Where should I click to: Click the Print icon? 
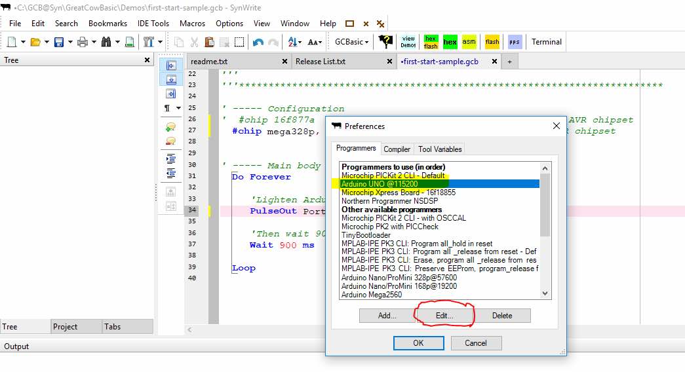point(82,42)
